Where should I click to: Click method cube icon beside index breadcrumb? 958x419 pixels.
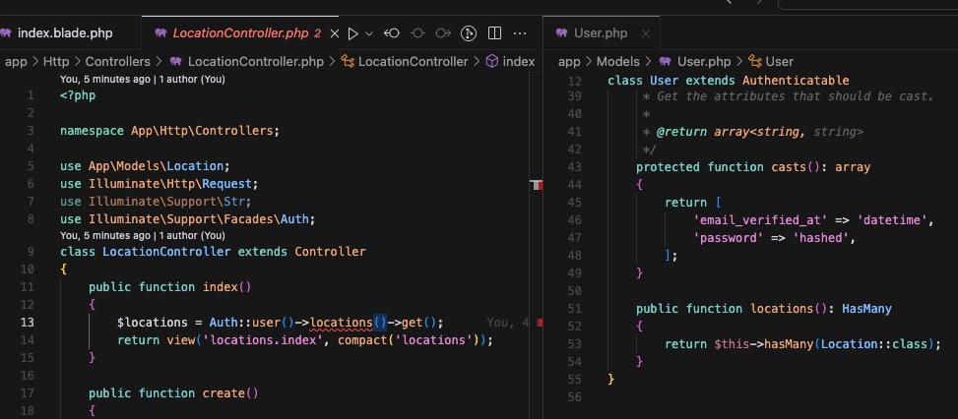click(x=492, y=62)
